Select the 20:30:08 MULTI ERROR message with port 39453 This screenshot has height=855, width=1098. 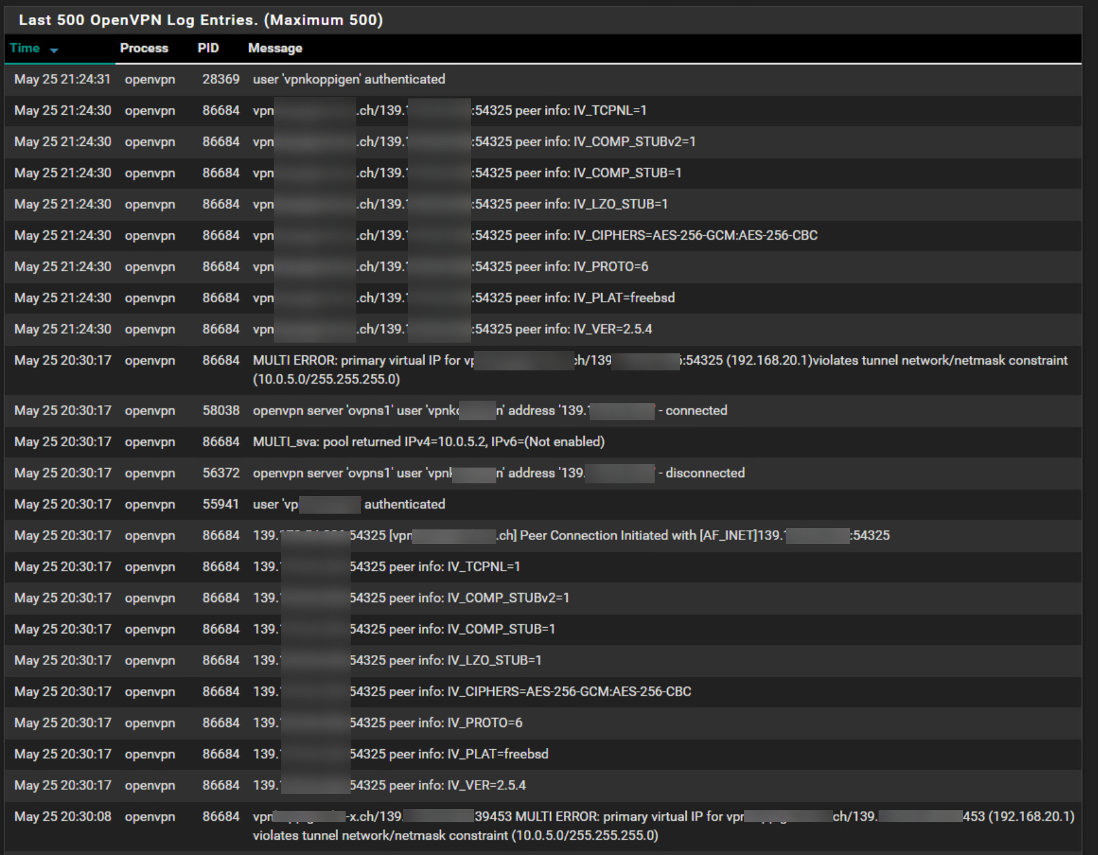(x=663, y=826)
